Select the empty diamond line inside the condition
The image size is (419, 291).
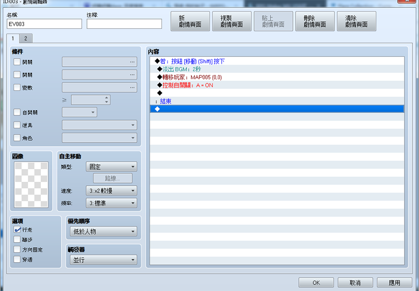point(277,93)
